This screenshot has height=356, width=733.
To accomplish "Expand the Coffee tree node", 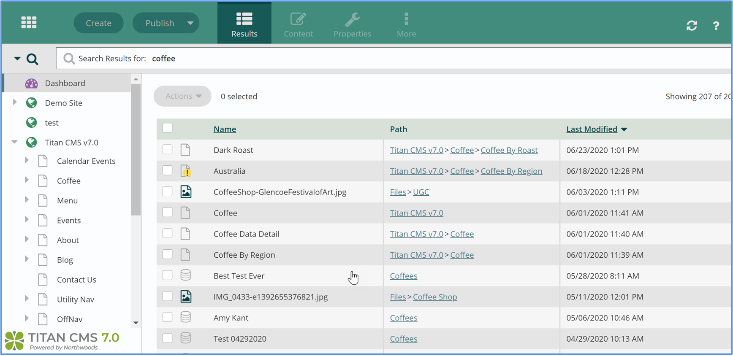I will click(x=27, y=180).
